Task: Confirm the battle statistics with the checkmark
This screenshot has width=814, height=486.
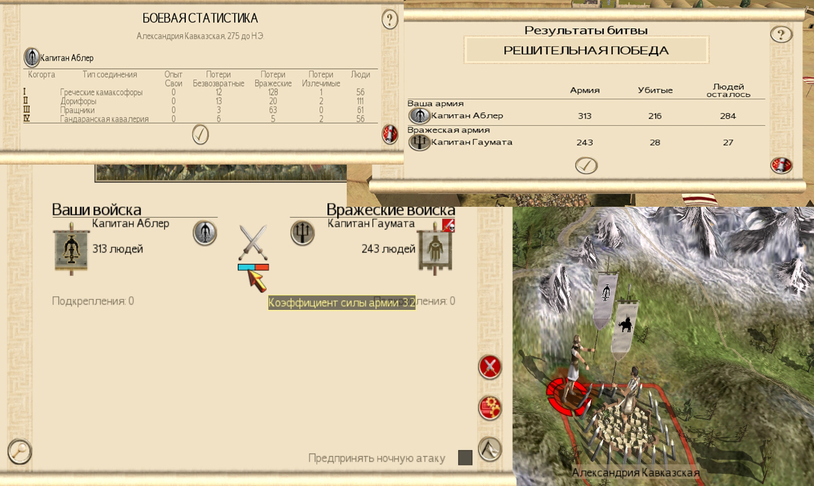Action: click(201, 134)
